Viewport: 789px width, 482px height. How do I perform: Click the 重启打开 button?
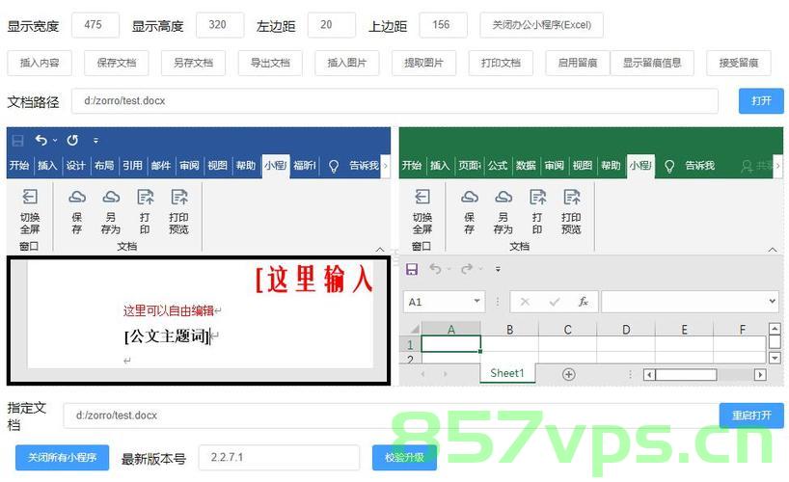[751, 415]
